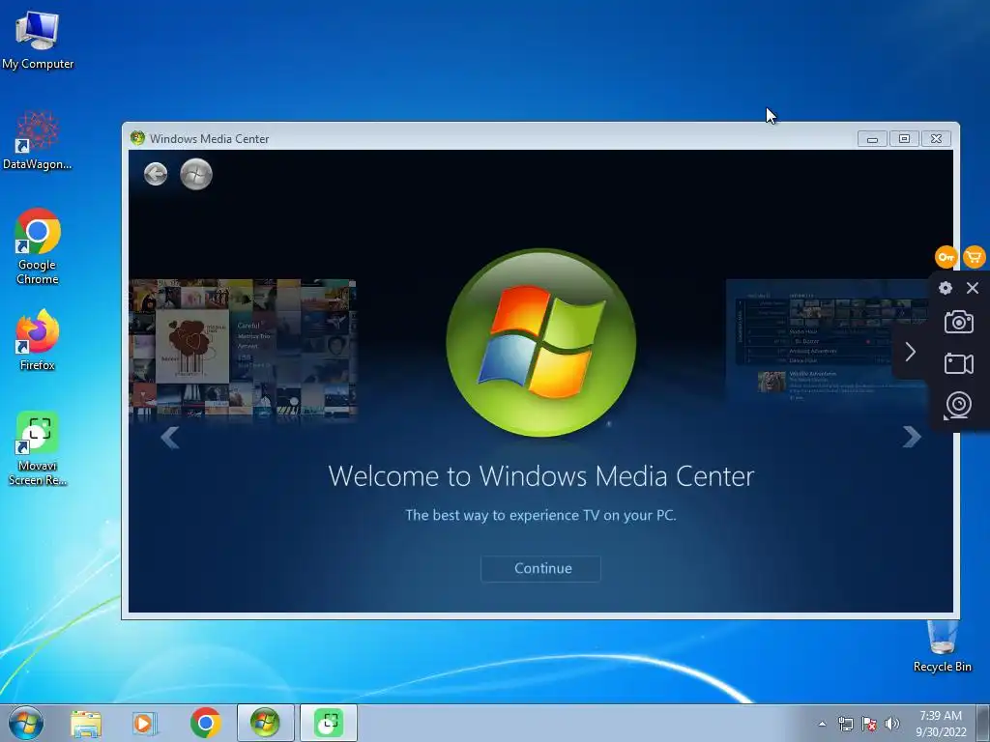The image size is (990, 742).
Task: Open the DataWagon desktop shortcut
Action: click(38, 140)
